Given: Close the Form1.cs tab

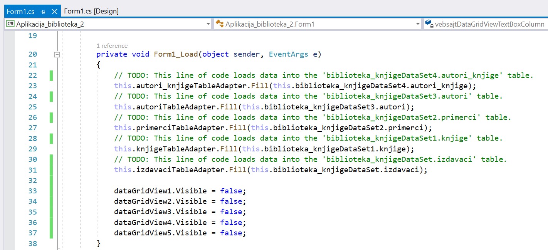Looking at the screenshot, I should tap(54, 12).
